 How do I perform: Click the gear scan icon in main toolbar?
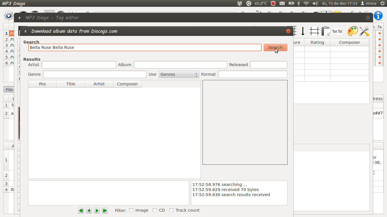coord(8,16)
